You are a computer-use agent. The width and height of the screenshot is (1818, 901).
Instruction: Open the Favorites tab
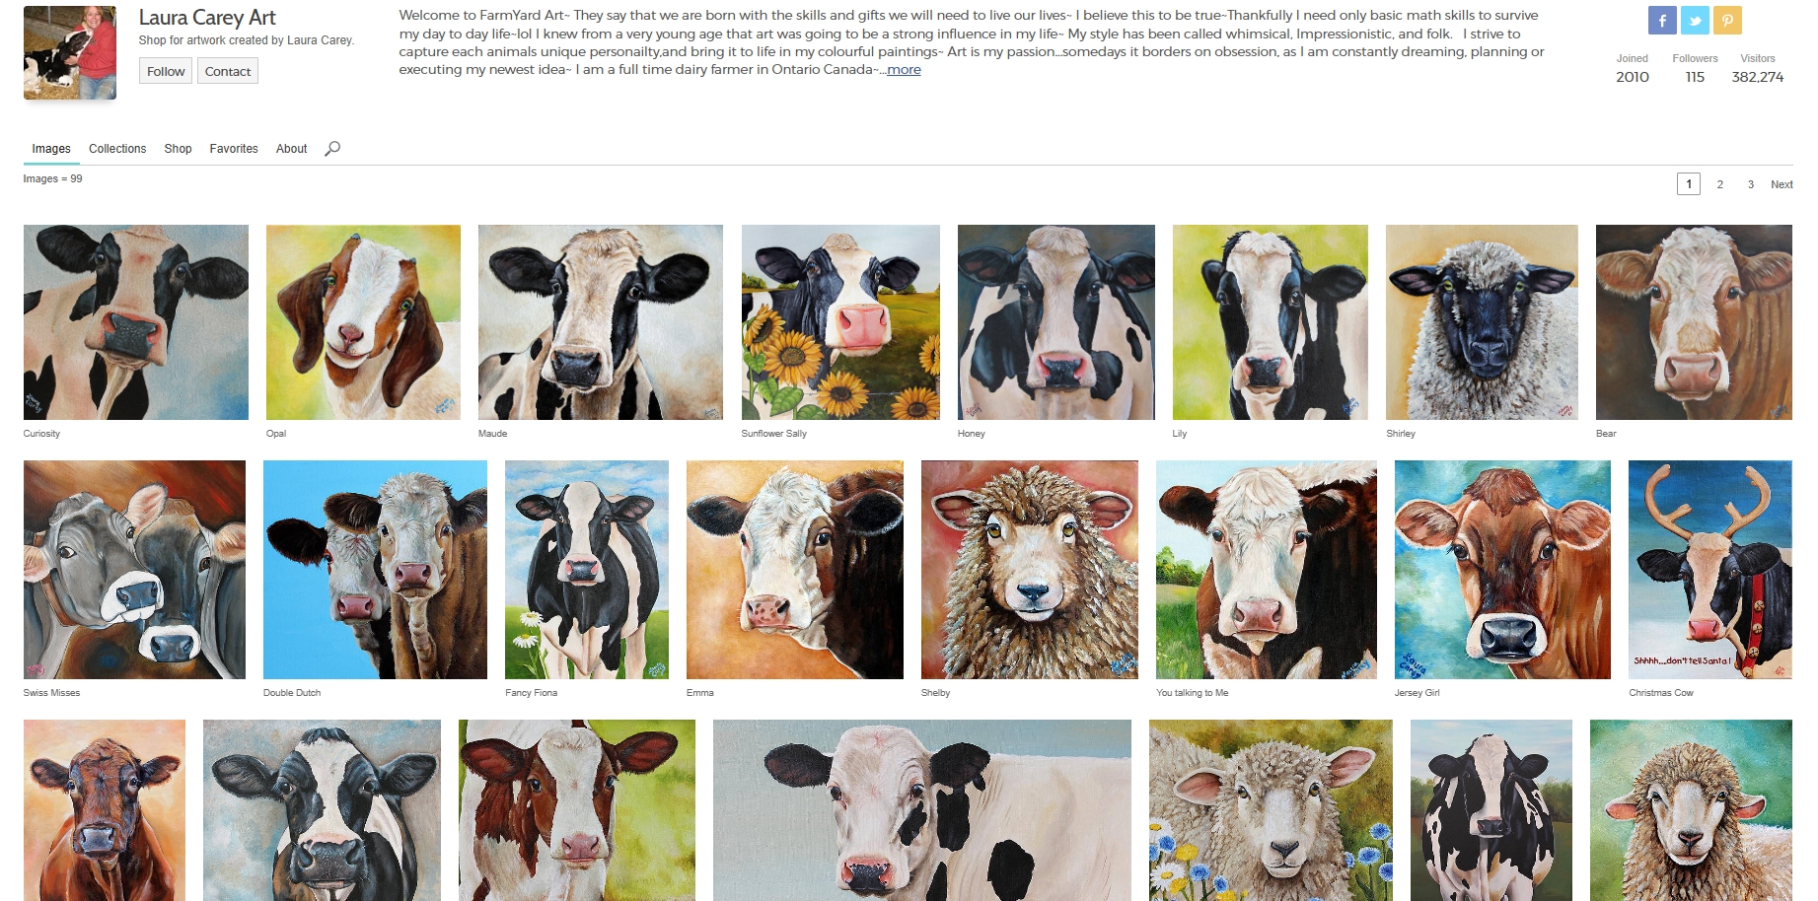[234, 149]
